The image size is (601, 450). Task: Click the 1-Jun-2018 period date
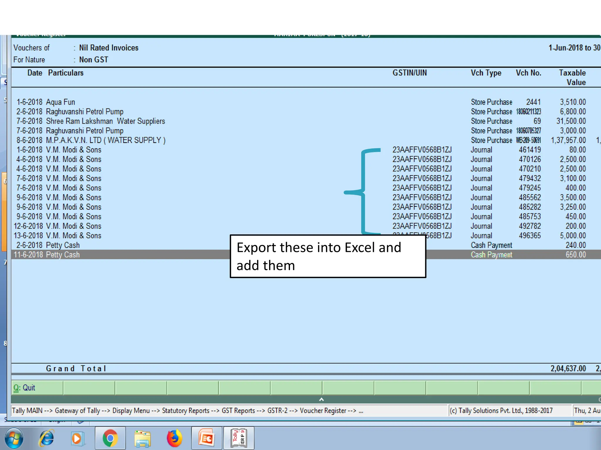(566, 48)
